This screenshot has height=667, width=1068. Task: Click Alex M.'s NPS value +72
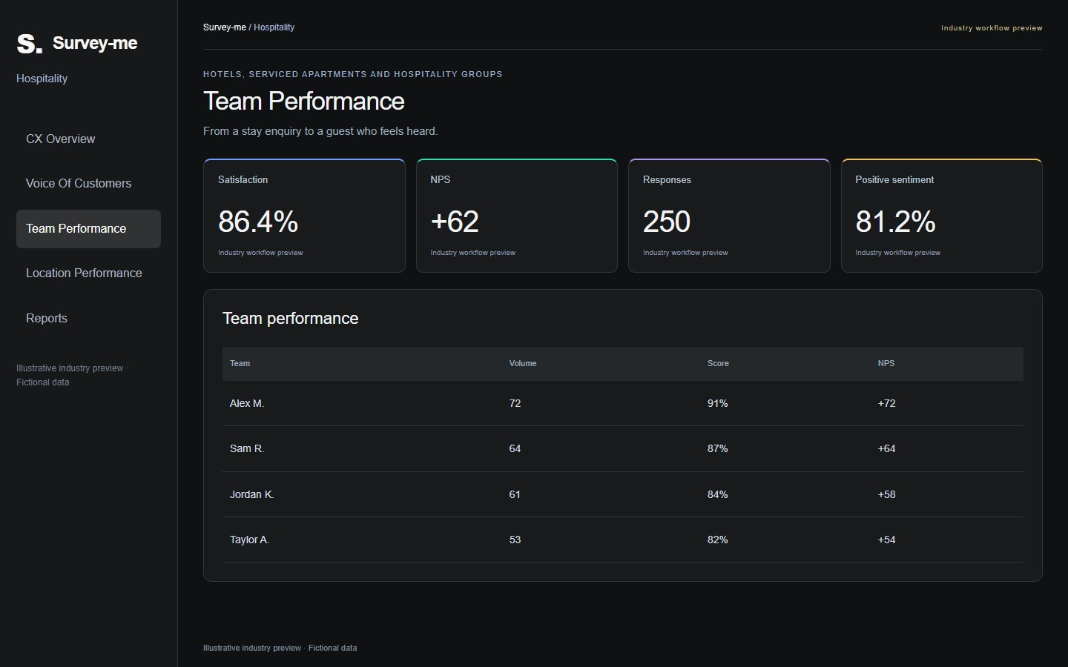pos(887,403)
